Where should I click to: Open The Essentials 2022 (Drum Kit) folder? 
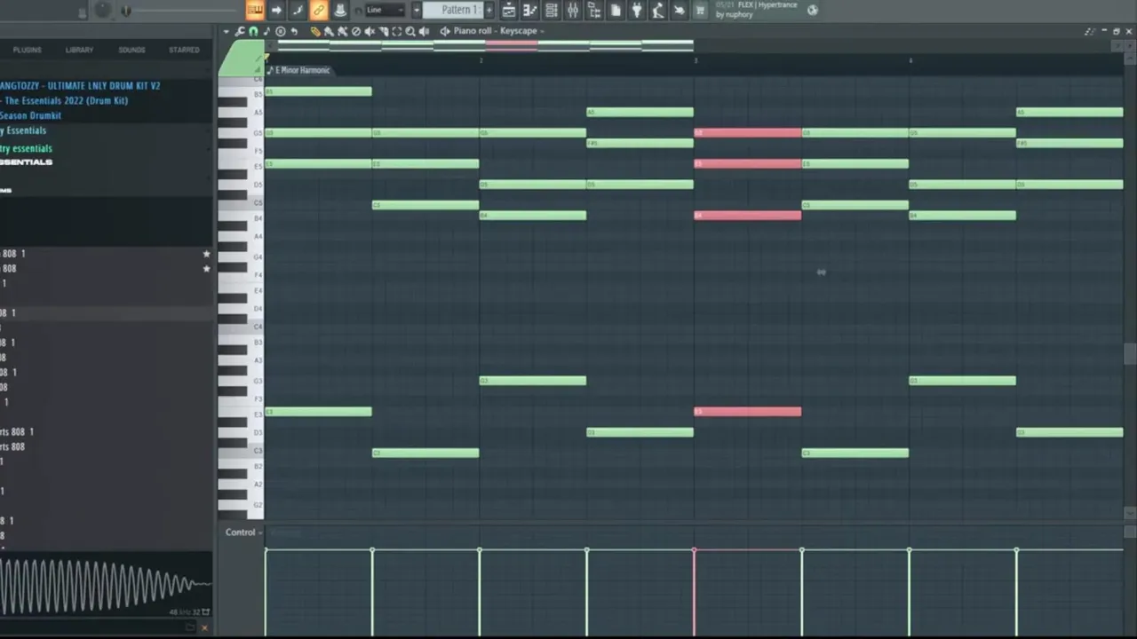click(x=67, y=100)
